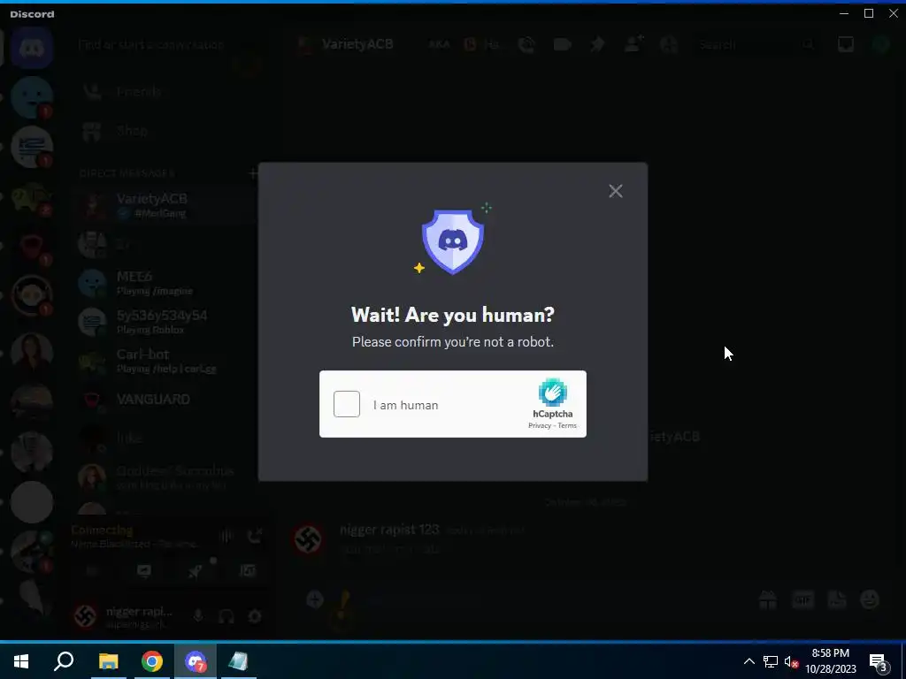Open the Shop tab in sidebar
Screen dimensions: 906x679
[167, 131]
